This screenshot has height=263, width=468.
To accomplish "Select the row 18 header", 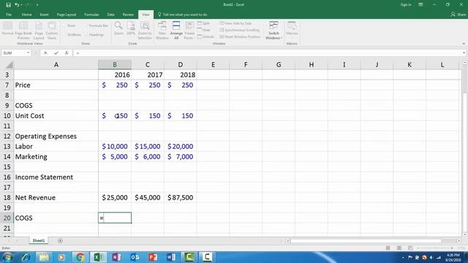I will [x=7, y=197].
